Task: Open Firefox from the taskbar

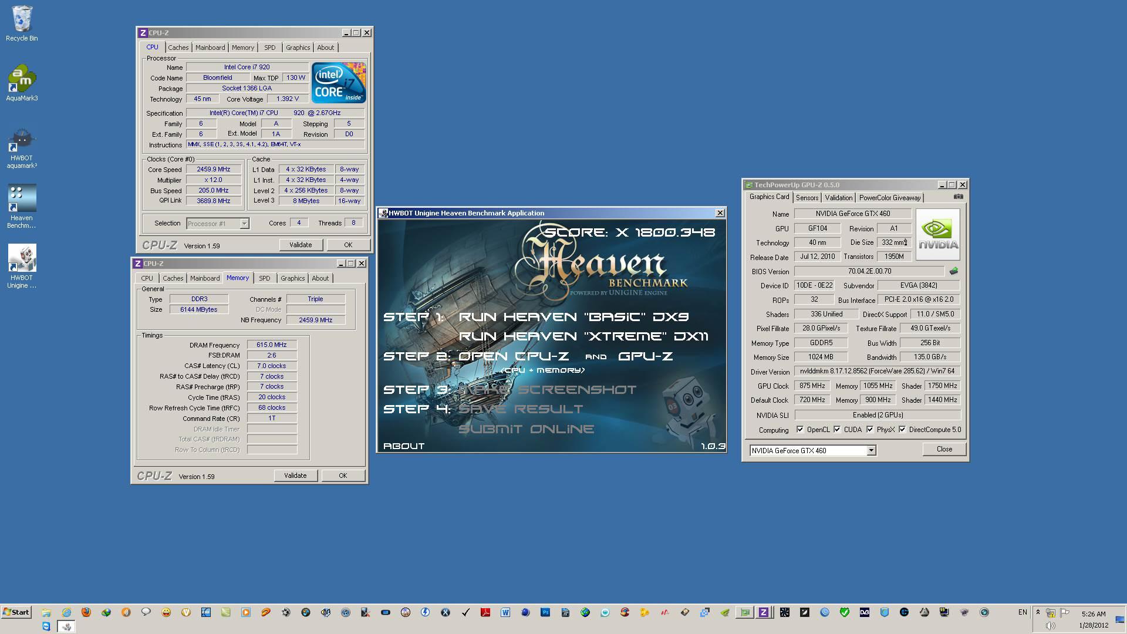Action: pyautogui.click(x=86, y=612)
